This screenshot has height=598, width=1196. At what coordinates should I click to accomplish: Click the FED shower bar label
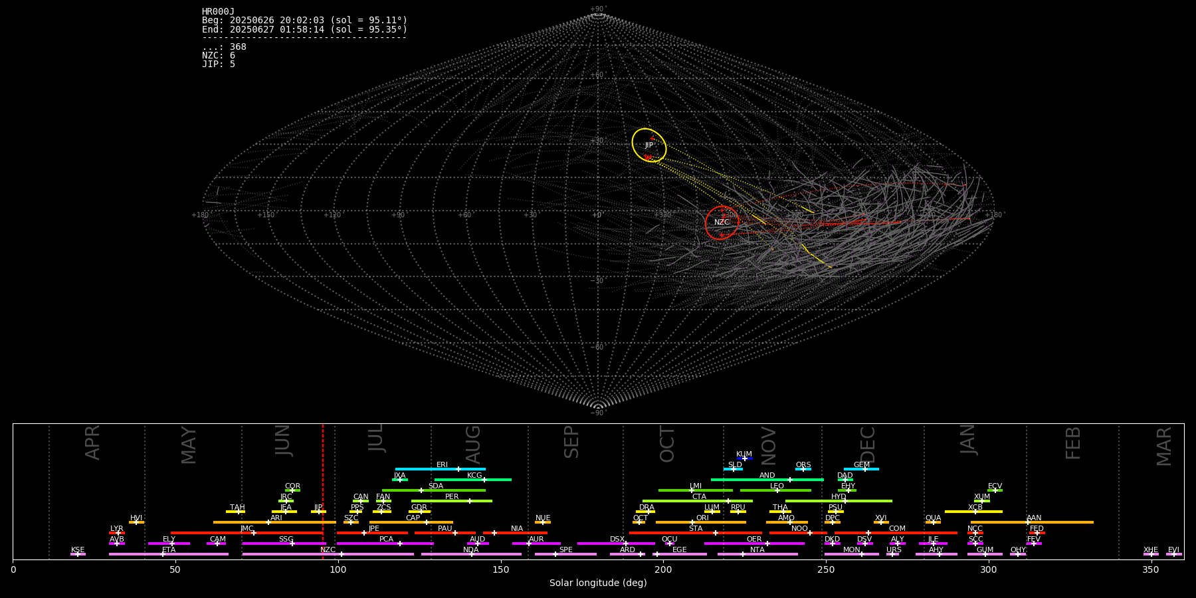[1037, 529]
